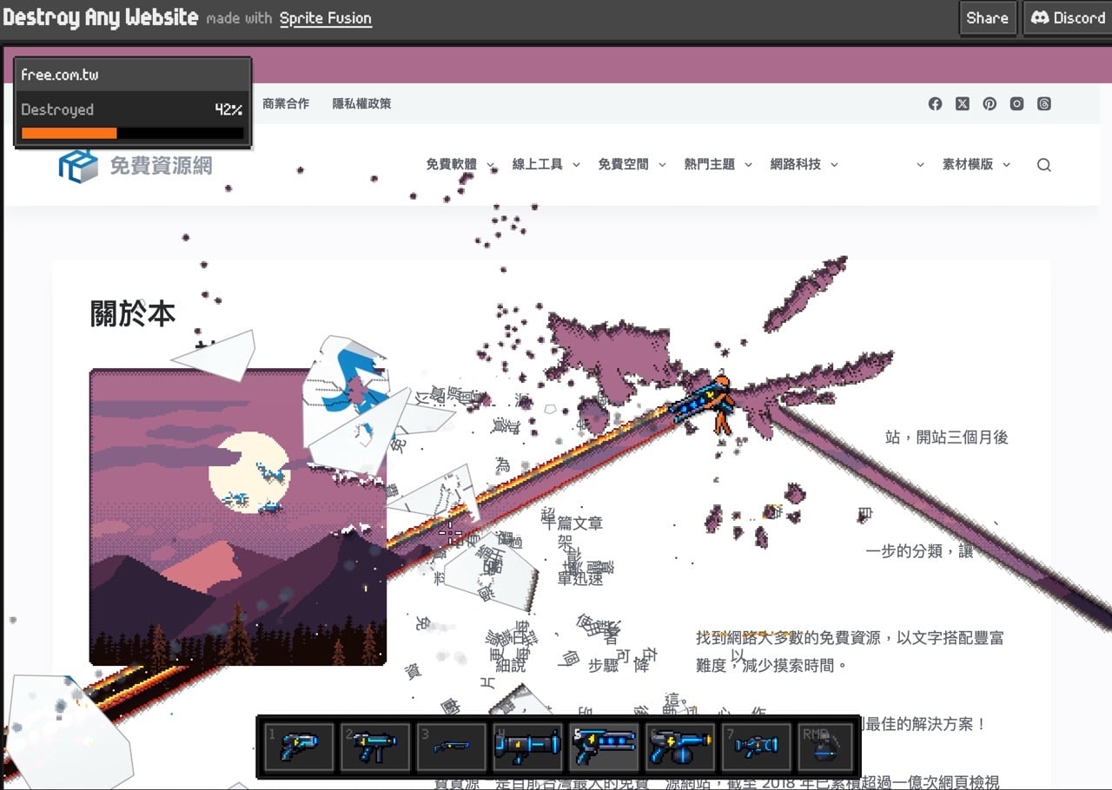This screenshot has width=1112, height=790.
Task: Open the 免費軟體 menu
Action: click(451, 164)
